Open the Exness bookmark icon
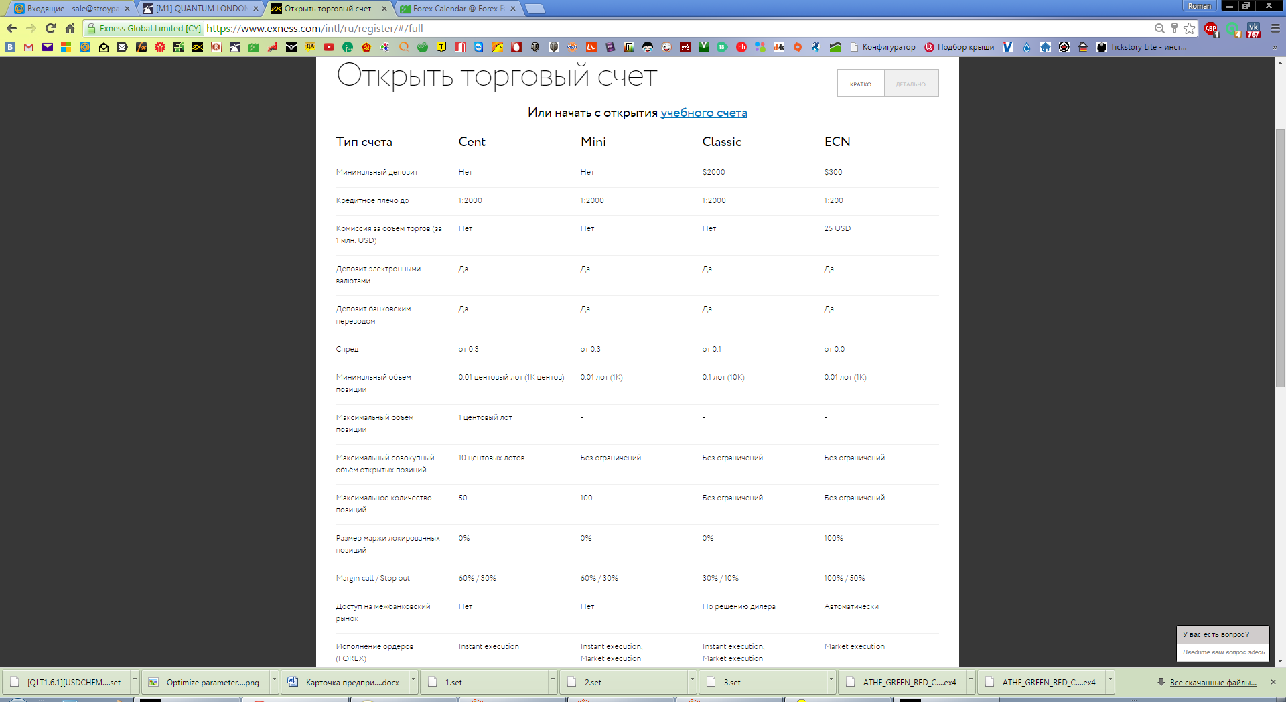The image size is (1286, 702). [x=198, y=47]
